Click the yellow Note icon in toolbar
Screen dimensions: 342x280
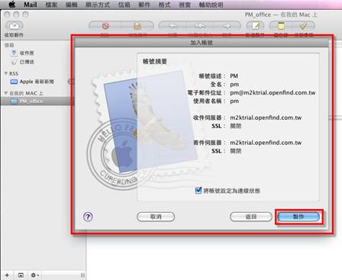point(281,26)
